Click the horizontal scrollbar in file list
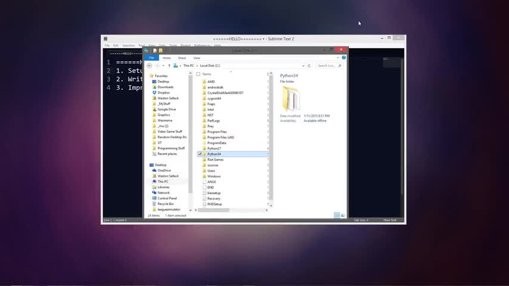 213,210
